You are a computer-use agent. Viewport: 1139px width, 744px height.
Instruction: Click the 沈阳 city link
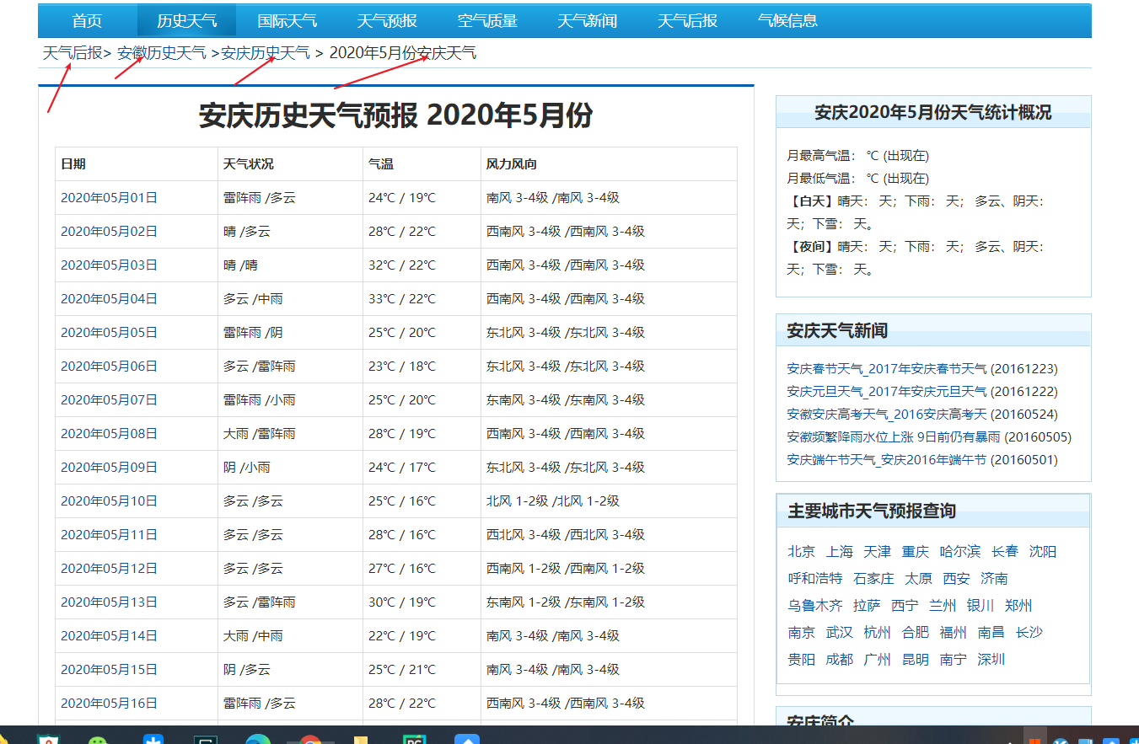point(1043,552)
